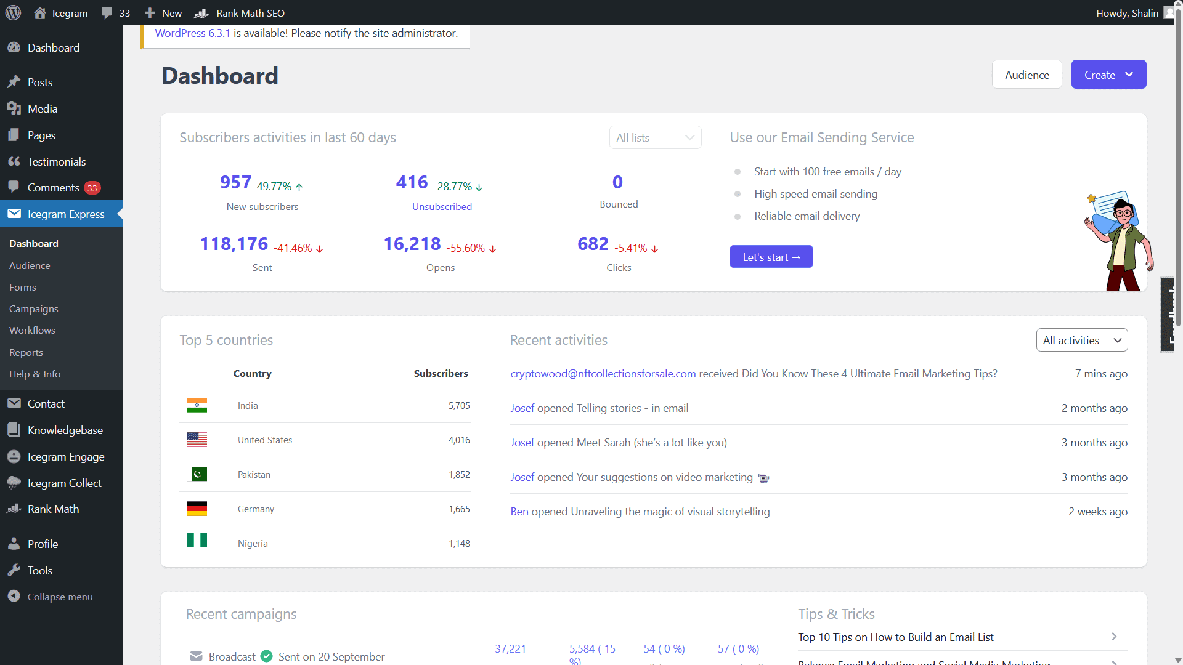This screenshot has height=665, width=1183.
Task: Click the WordPress 6.3.1 update notification
Action: [193, 33]
